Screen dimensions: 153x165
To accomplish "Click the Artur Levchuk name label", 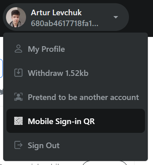I will click(56, 12).
